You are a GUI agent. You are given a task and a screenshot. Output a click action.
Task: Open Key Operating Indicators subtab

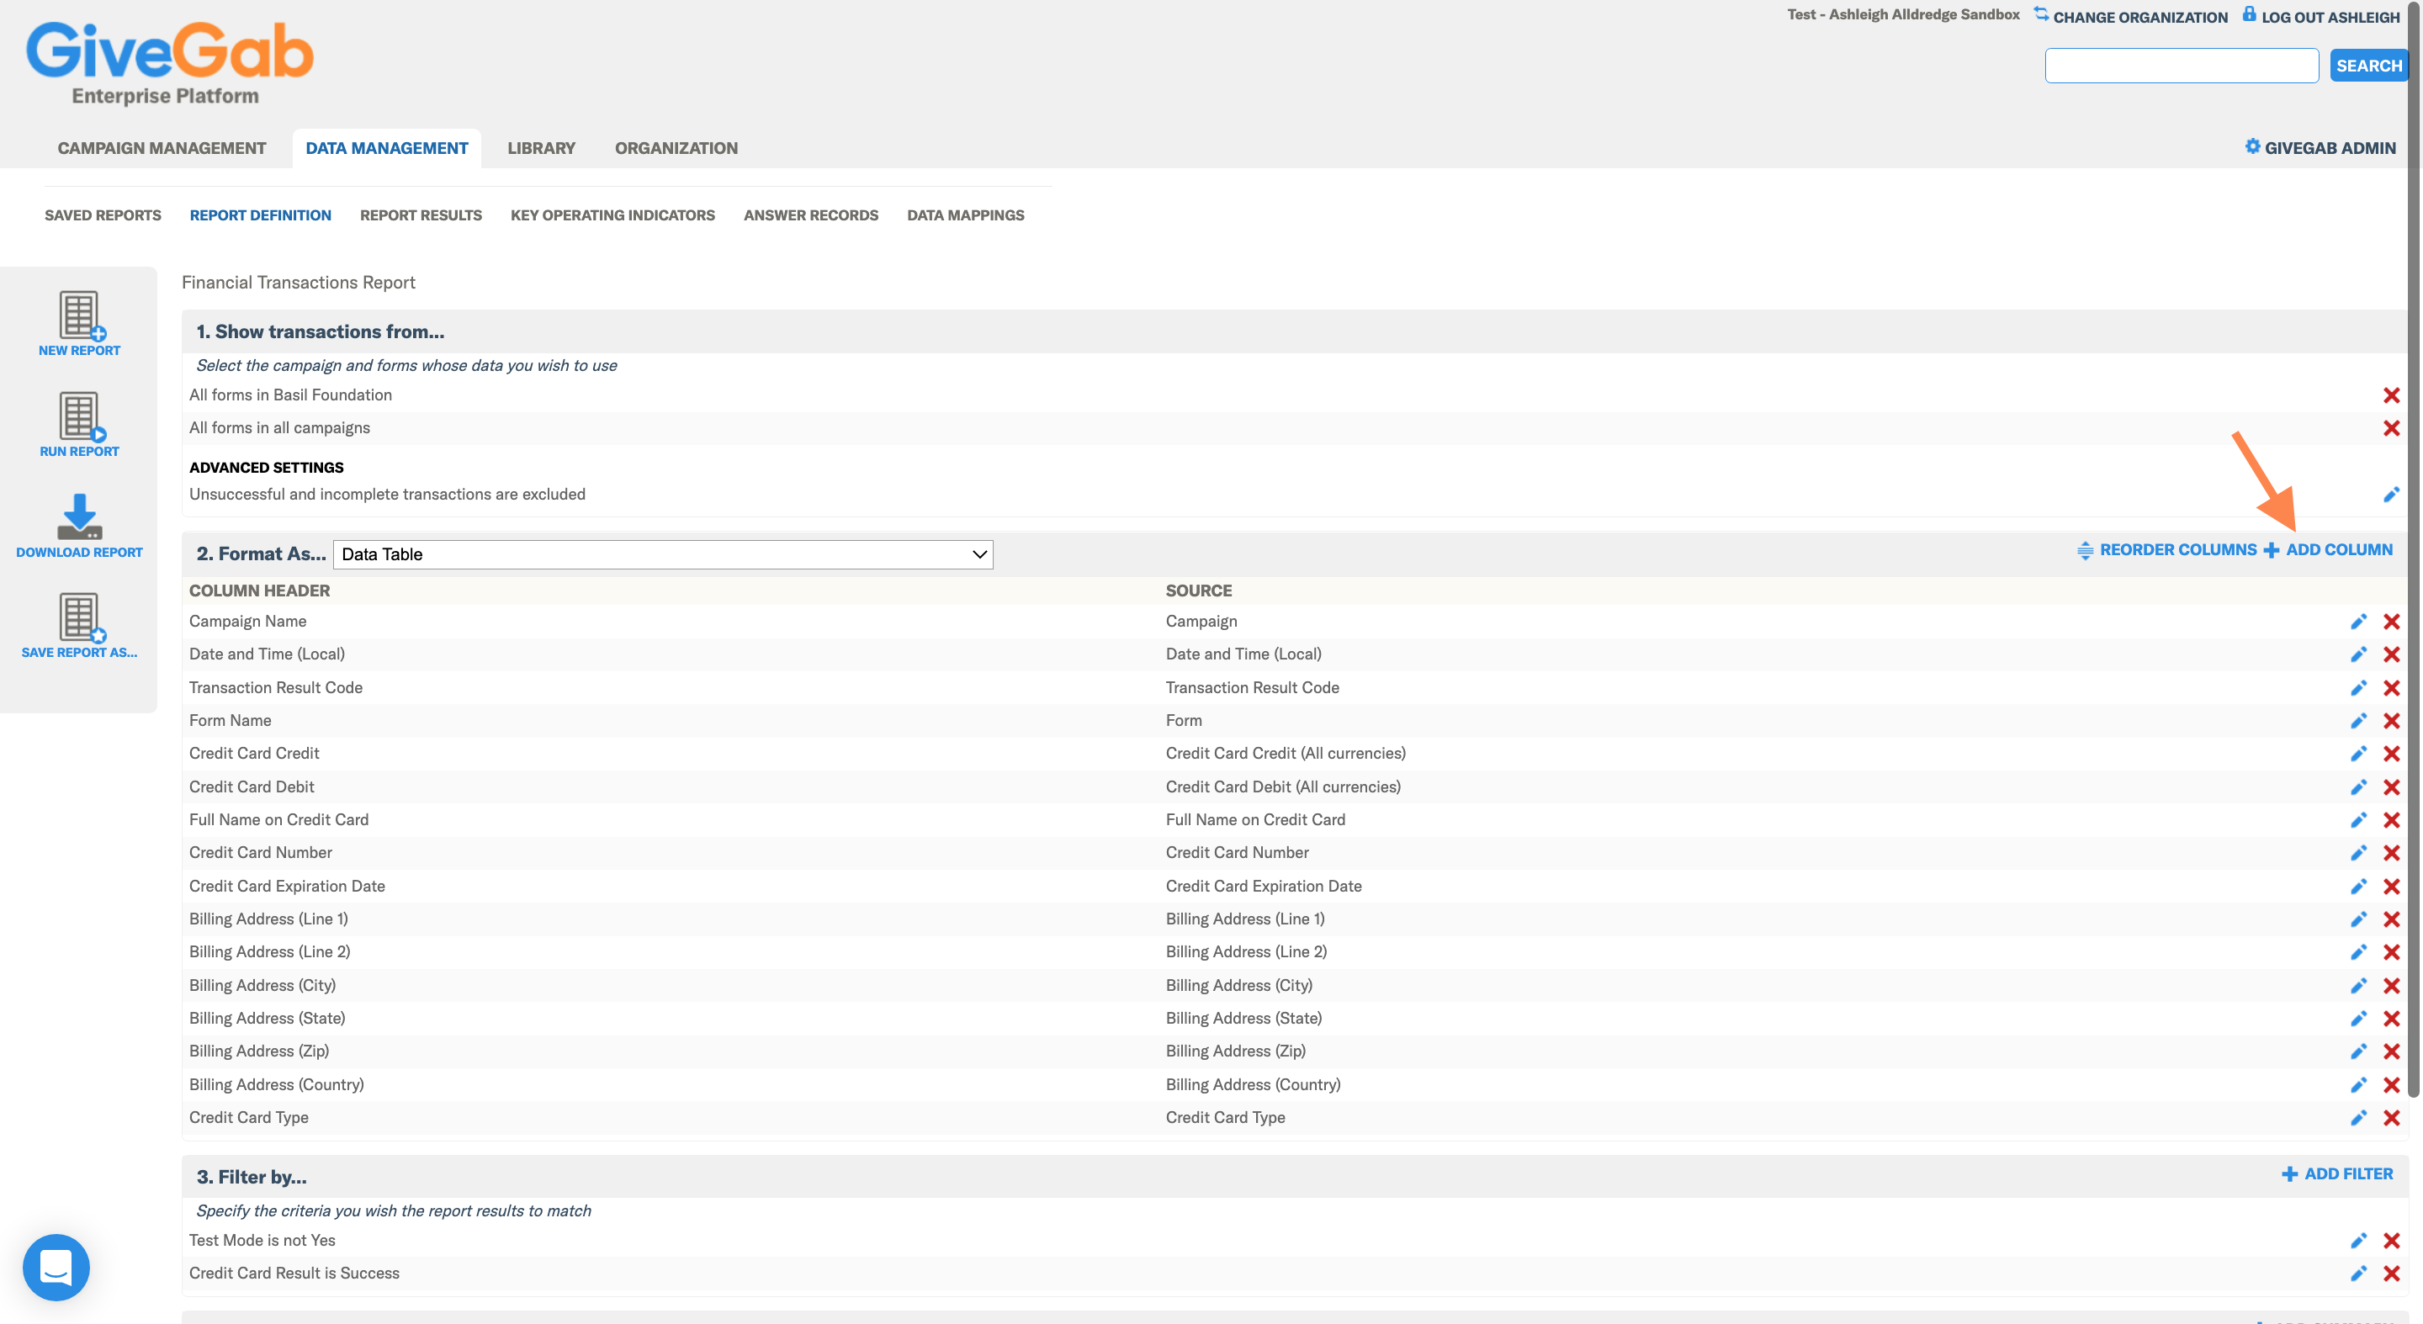click(x=612, y=215)
